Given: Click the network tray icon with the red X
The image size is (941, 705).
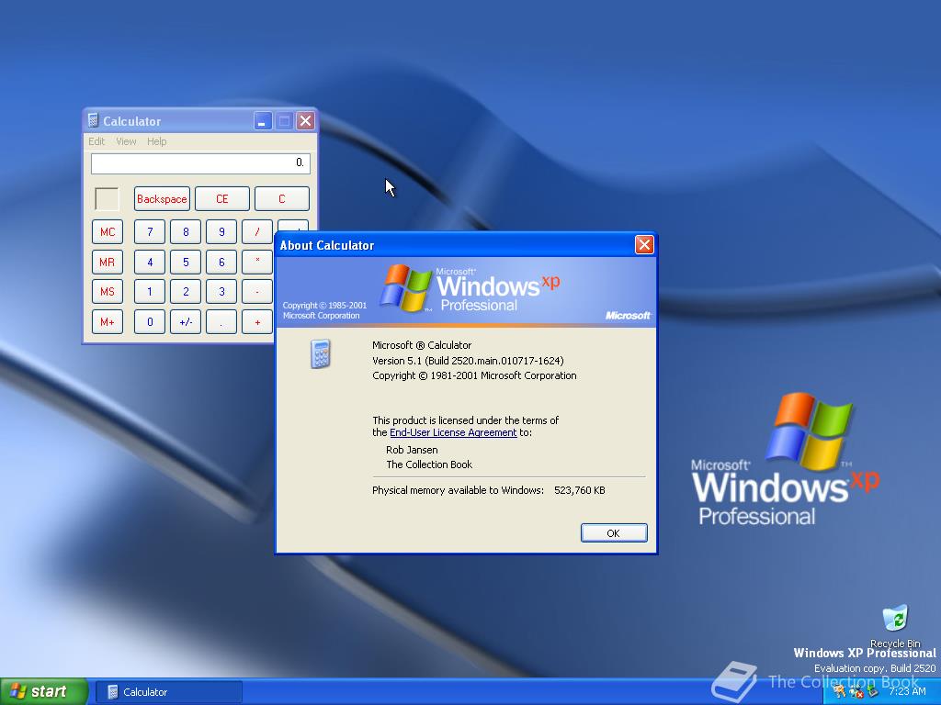Looking at the screenshot, I should (856, 692).
